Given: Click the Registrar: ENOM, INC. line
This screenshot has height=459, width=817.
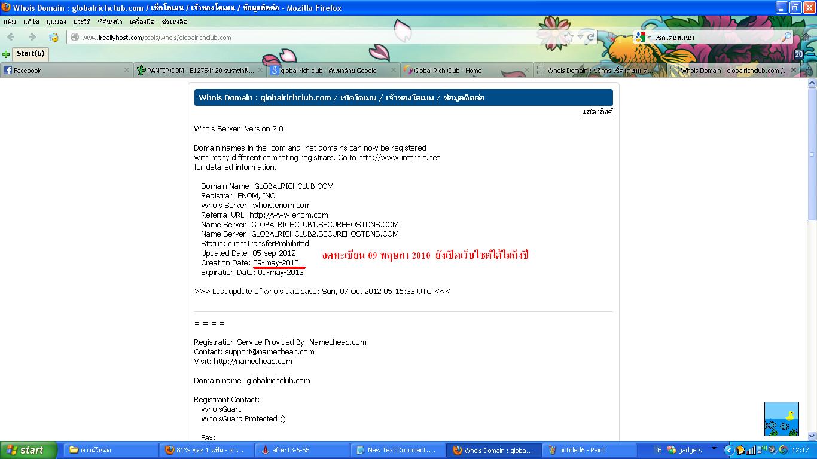Looking at the screenshot, I should coord(239,196).
